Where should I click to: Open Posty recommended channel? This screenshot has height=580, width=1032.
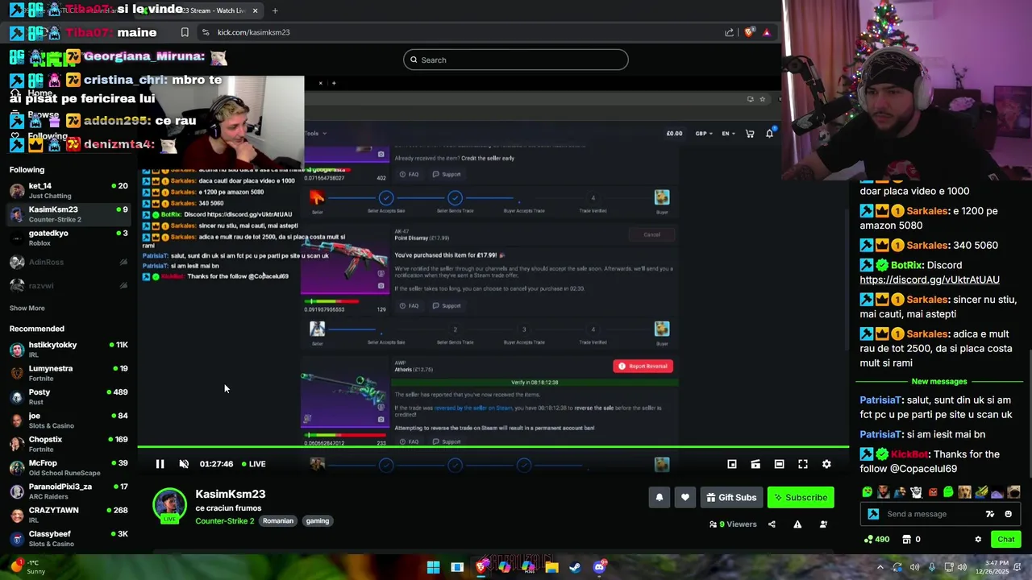[69, 396]
